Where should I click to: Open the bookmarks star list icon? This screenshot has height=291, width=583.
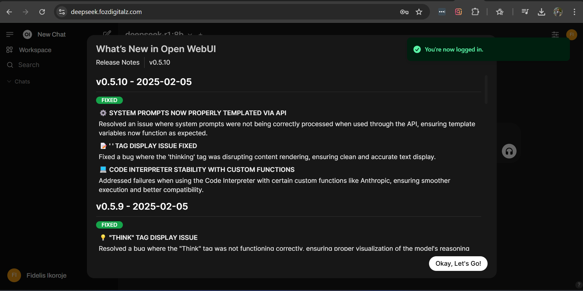click(499, 12)
